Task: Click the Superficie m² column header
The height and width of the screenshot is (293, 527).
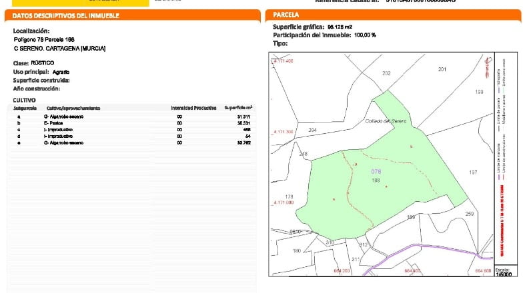Action: coord(238,107)
